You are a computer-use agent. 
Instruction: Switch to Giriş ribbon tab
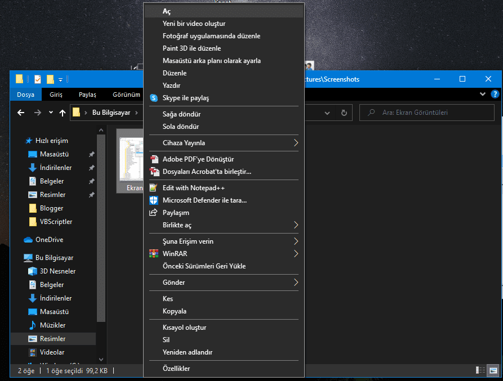pyautogui.click(x=56, y=95)
